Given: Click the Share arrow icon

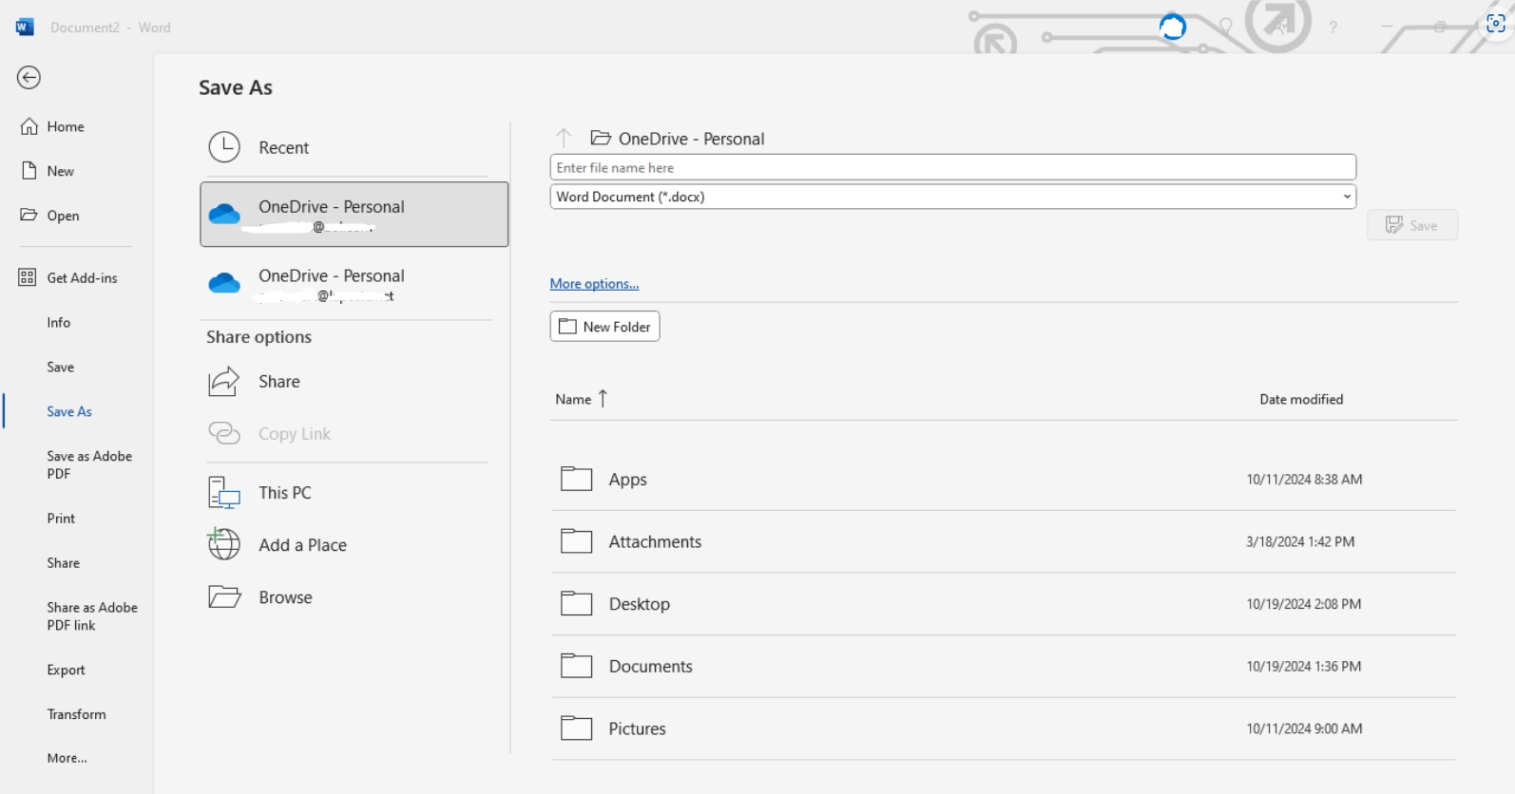Looking at the screenshot, I should click(x=224, y=382).
